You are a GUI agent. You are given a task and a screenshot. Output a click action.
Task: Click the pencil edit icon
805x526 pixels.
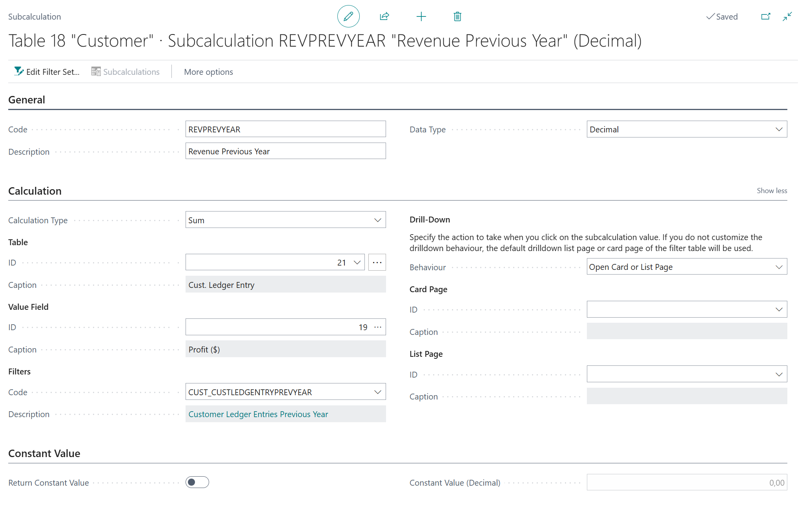(x=348, y=16)
